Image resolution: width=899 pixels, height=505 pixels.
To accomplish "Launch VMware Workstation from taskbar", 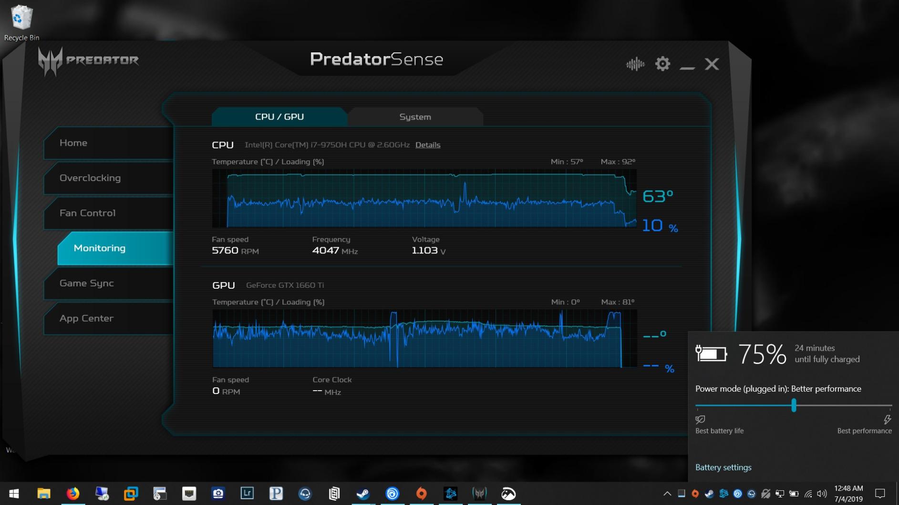I will pyautogui.click(x=131, y=494).
